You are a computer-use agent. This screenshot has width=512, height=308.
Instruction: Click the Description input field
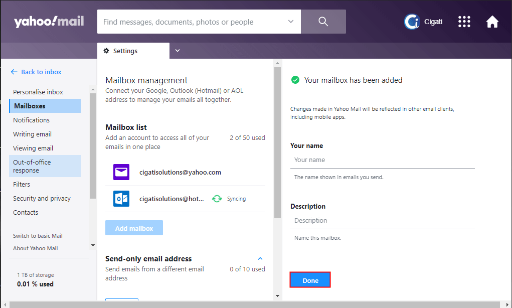point(382,221)
